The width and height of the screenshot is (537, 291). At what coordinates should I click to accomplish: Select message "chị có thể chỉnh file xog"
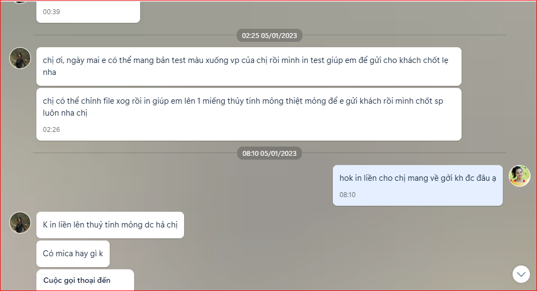click(249, 115)
